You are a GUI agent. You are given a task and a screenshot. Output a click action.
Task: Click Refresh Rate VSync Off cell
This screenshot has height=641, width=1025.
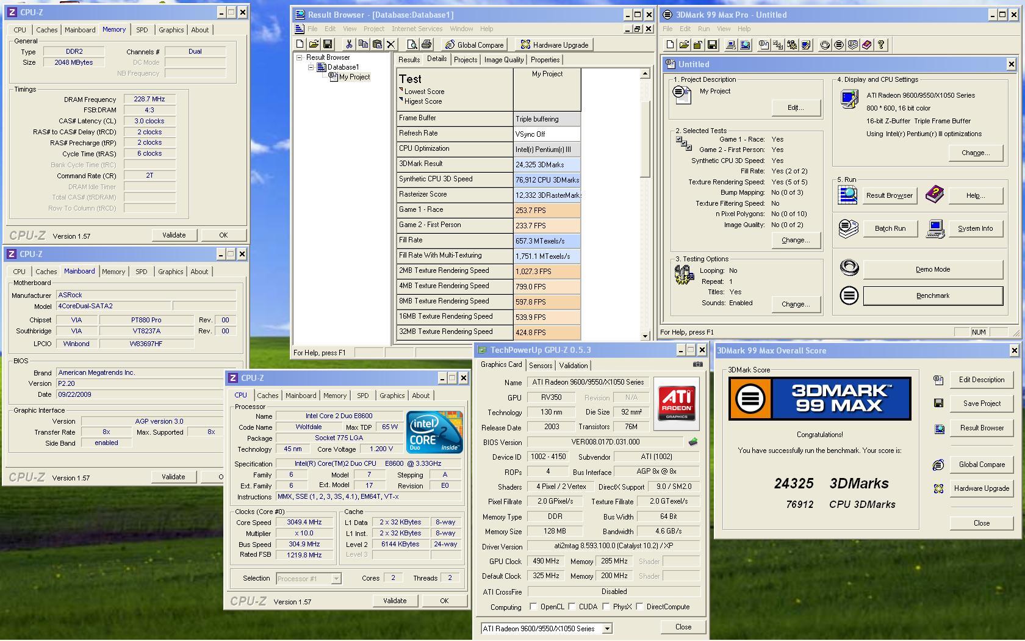[x=547, y=134]
